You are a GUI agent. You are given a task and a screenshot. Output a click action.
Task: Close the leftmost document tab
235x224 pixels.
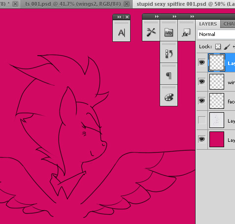pyautogui.click(x=15, y=4)
